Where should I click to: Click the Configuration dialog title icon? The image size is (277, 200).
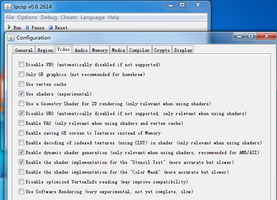click(x=11, y=38)
